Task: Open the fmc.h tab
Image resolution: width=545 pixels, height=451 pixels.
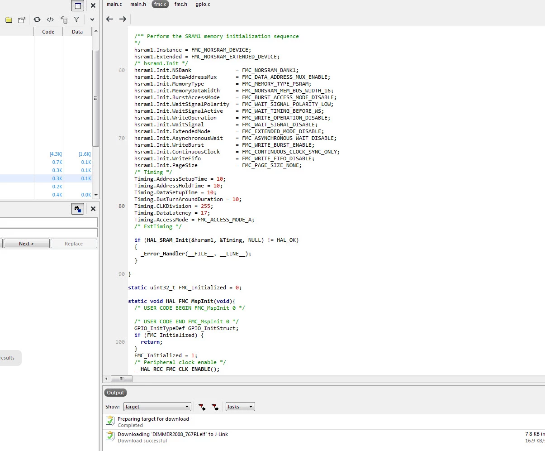Action: coord(181,4)
